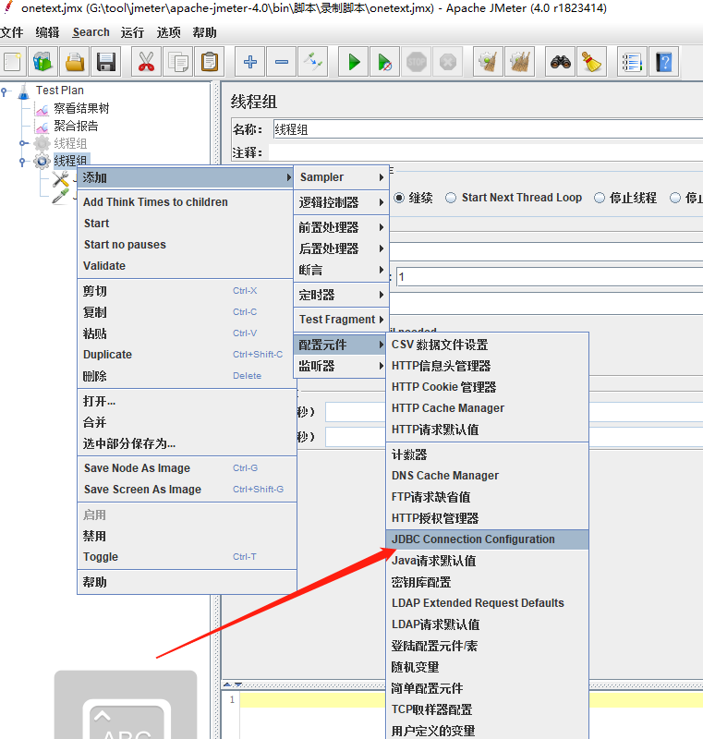Choose JDBC Connection Configuration
The image size is (703, 739).
click(487, 539)
